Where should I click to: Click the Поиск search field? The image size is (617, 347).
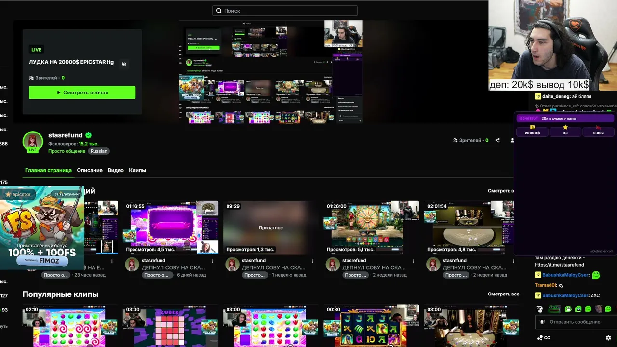tap(285, 11)
